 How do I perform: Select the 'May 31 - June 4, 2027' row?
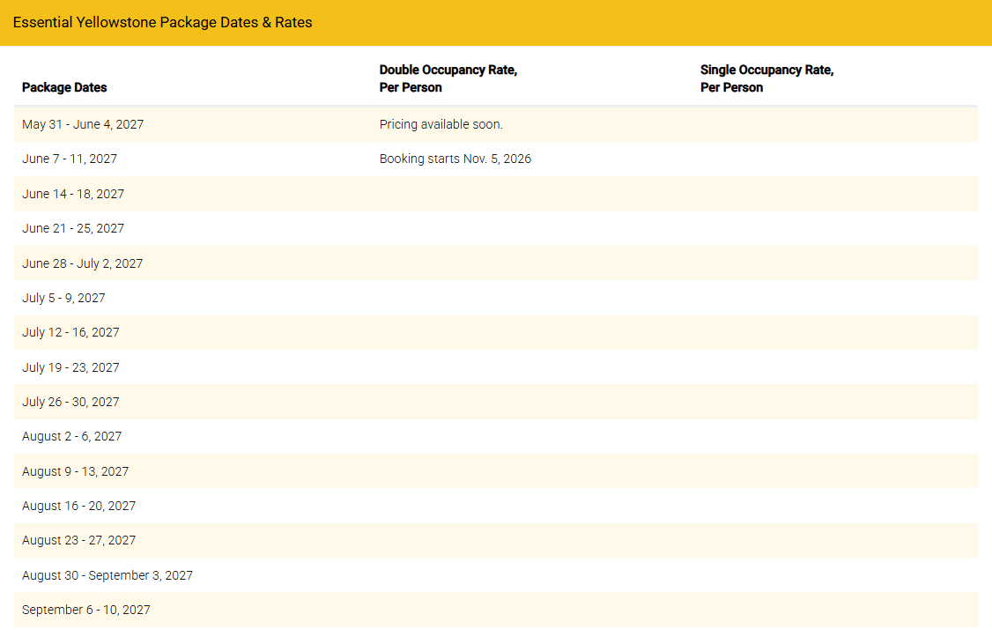[x=496, y=124]
